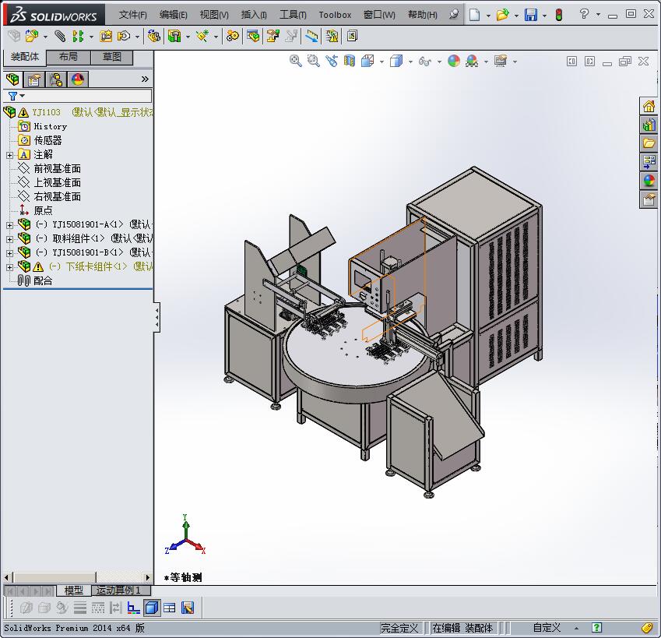Image resolution: width=661 pixels, height=638 pixels.
Task: Click the Zoom to Fit icon
Action: (x=296, y=61)
